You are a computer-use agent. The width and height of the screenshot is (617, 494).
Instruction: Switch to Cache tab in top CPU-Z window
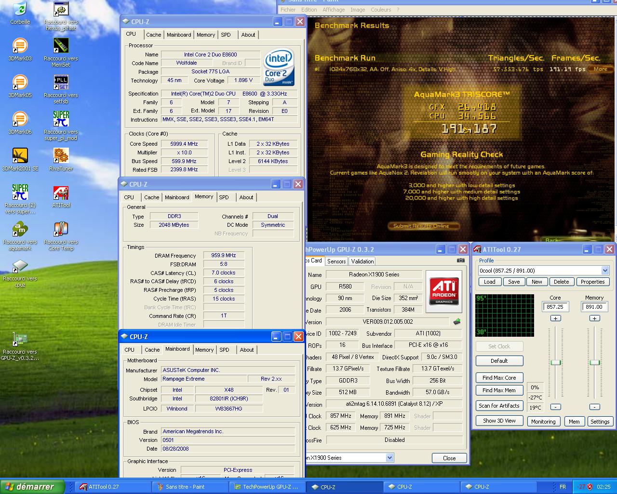point(154,35)
